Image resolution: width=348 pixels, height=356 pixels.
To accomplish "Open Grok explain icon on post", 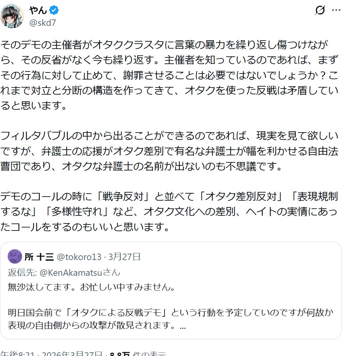I will pyautogui.click(x=320, y=11).
